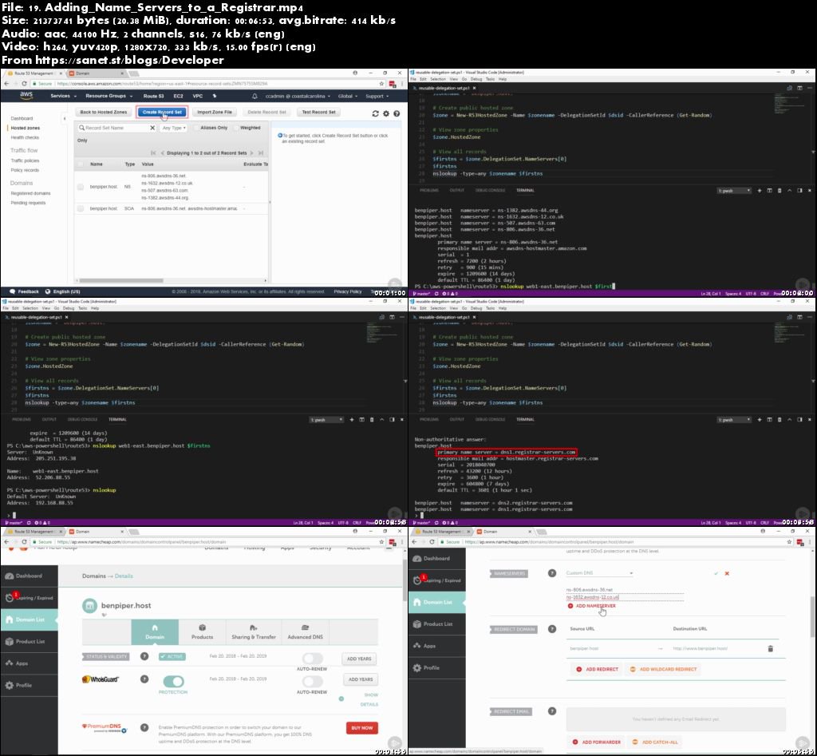817x756 pixels.
Task: Delete the benpiper.host redirect using the trash icon
Action: click(770, 648)
